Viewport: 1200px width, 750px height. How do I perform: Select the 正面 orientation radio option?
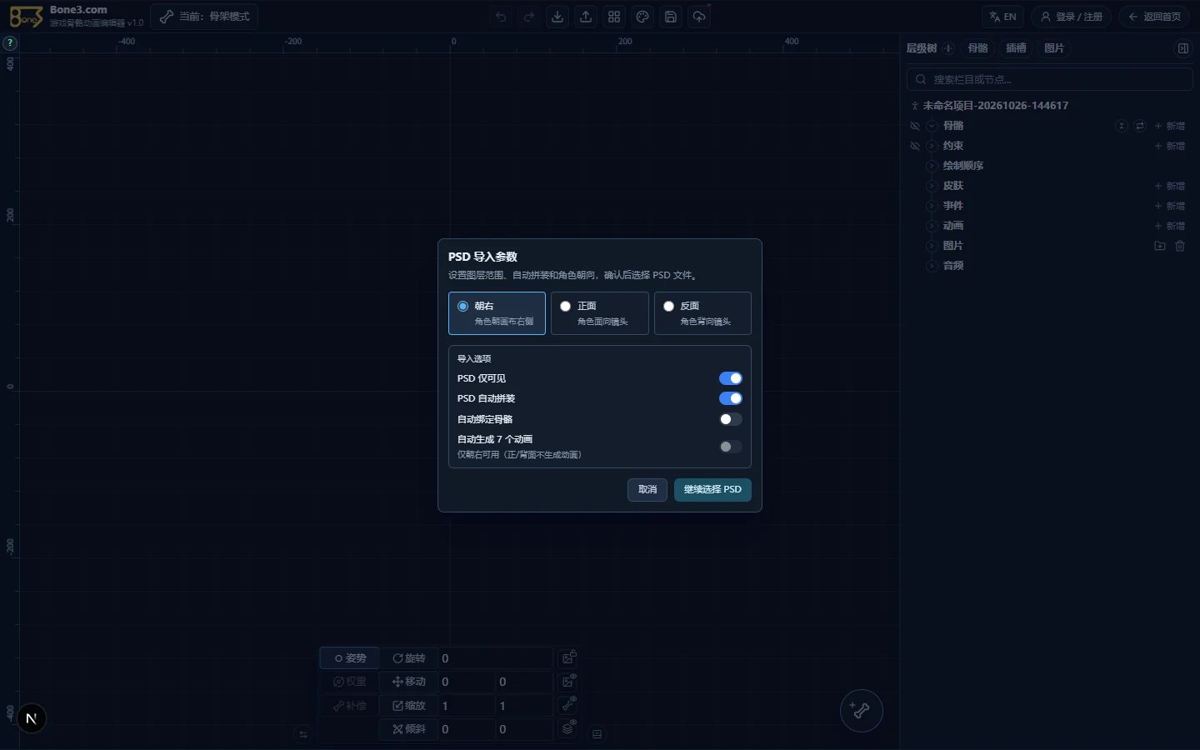600,313
